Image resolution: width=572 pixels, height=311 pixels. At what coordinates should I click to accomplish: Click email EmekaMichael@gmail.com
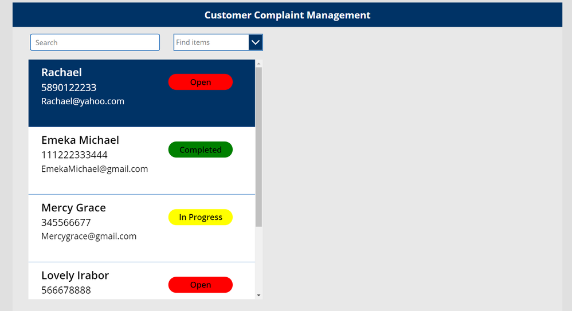95,169
